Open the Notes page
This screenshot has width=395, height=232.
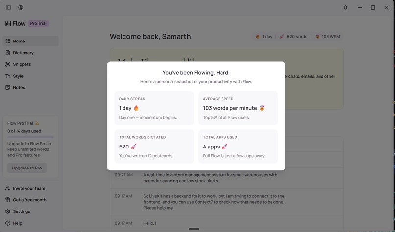pyautogui.click(x=19, y=88)
